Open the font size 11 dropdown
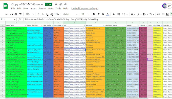Image resolution: width=172 pixels, height=99 pixels. pos(85,14)
